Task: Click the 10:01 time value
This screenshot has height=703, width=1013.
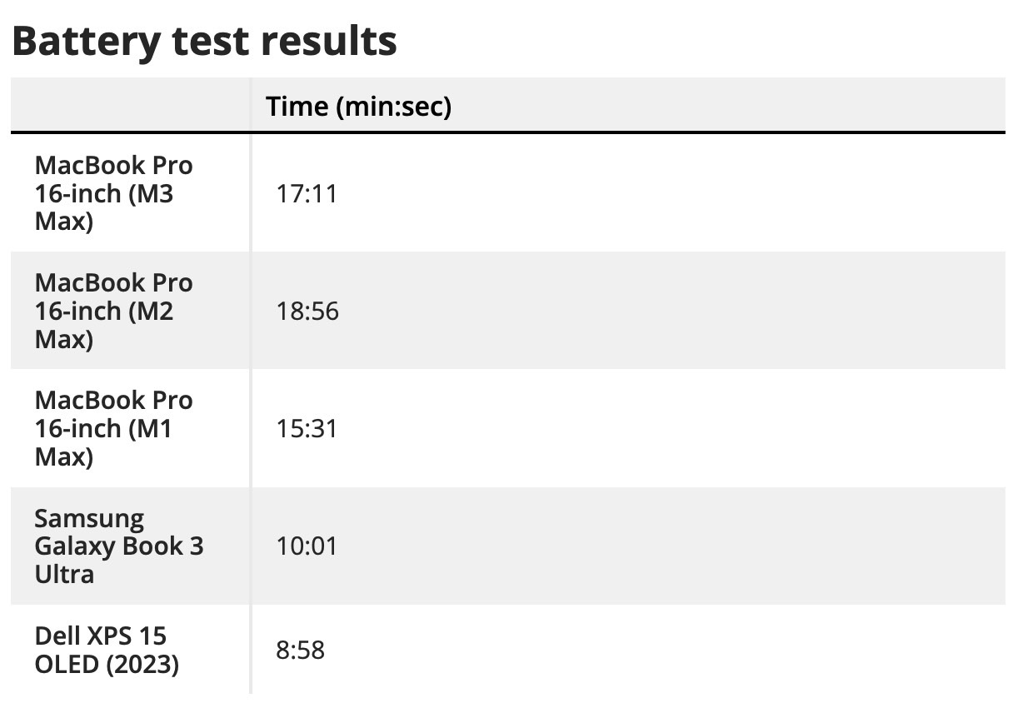Action: [307, 546]
